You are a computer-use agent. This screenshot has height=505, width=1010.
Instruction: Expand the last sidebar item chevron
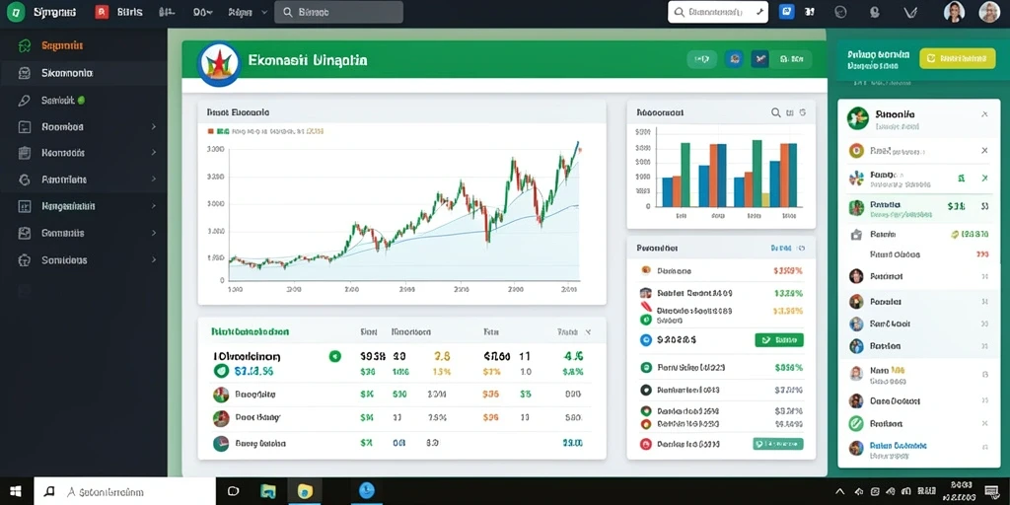pos(153,260)
